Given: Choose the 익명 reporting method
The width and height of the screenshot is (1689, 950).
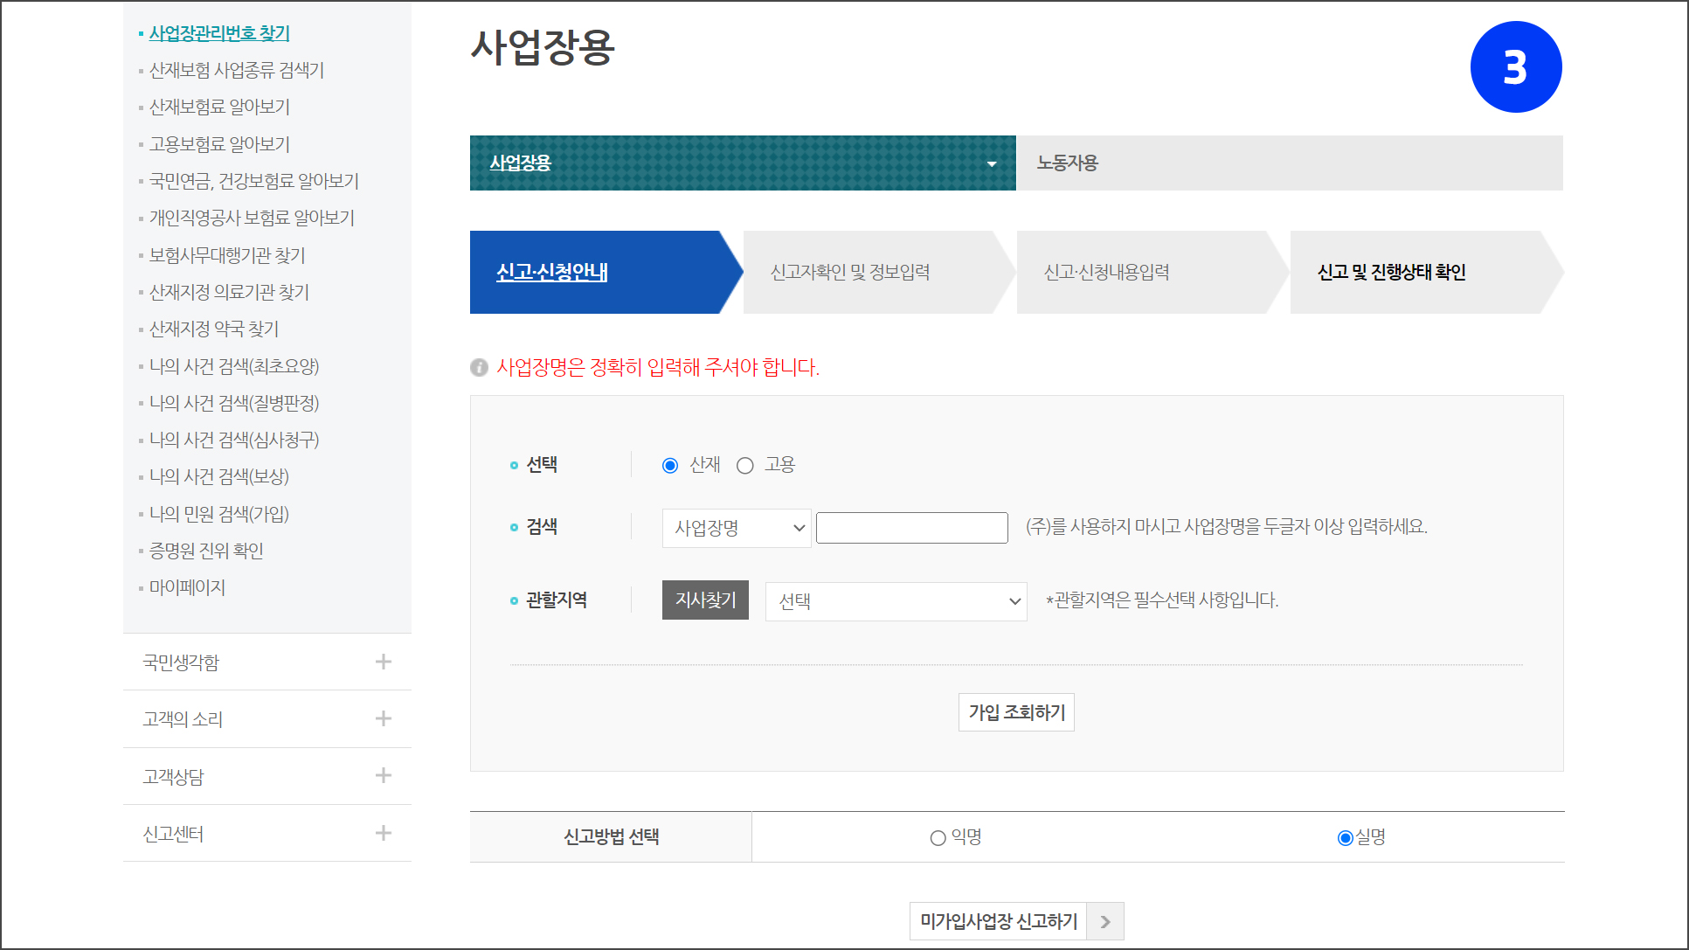Looking at the screenshot, I should click(x=938, y=838).
